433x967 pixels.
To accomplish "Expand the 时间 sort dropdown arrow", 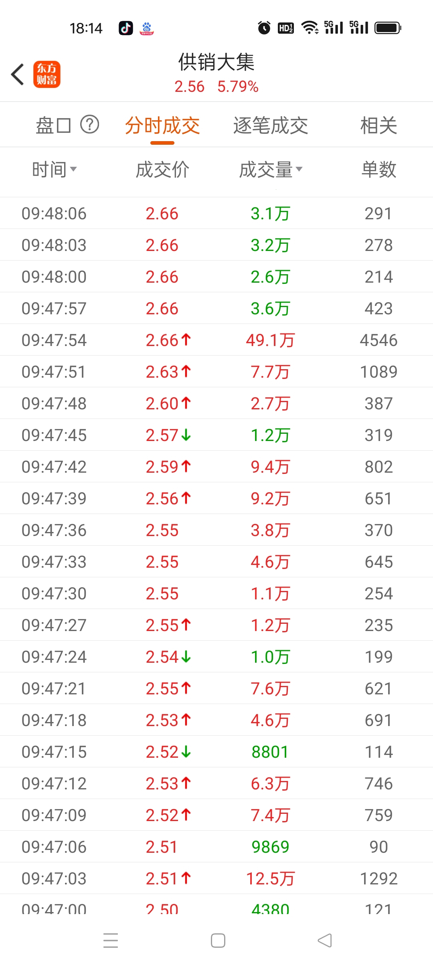I will [x=73, y=169].
